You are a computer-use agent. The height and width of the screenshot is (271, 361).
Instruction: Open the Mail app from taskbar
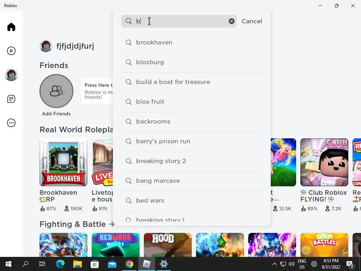coord(112,264)
